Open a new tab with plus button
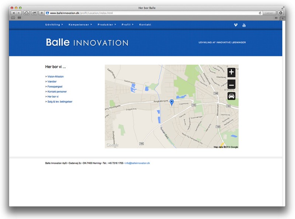This screenshot has width=295, height=219. [282, 18]
